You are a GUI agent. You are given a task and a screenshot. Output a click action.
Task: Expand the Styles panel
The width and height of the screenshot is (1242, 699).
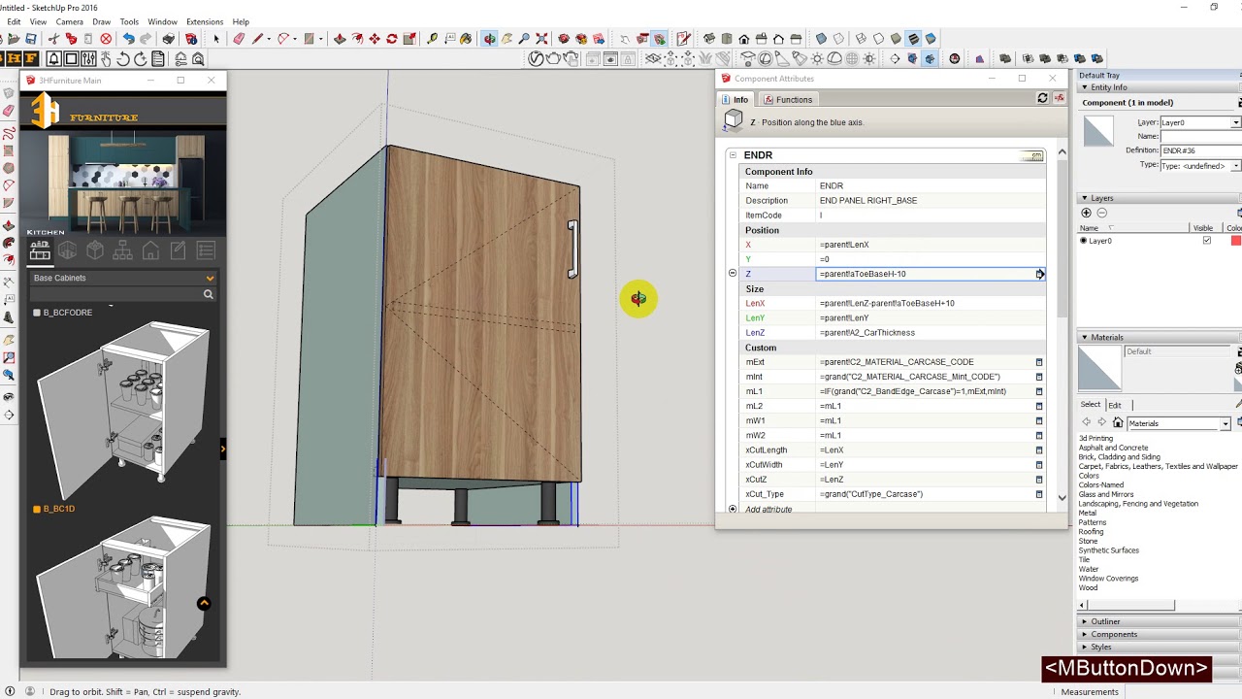pyautogui.click(x=1084, y=648)
